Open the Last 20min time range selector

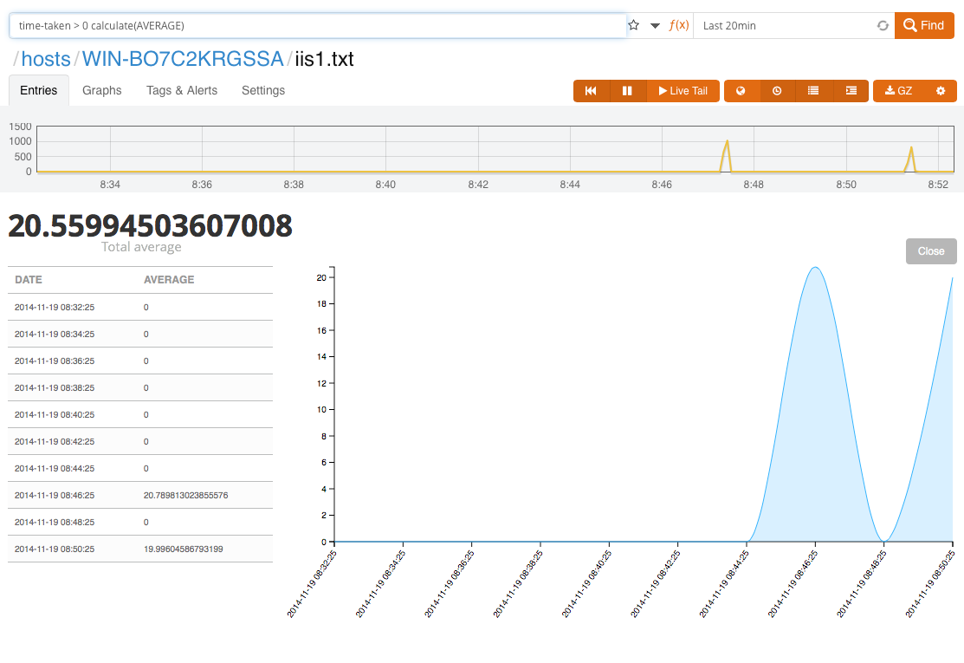point(784,26)
